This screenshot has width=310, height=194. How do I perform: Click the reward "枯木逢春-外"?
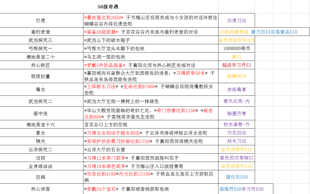point(237,125)
